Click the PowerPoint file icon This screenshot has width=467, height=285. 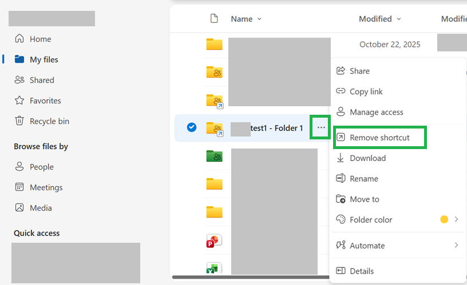click(x=214, y=241)
